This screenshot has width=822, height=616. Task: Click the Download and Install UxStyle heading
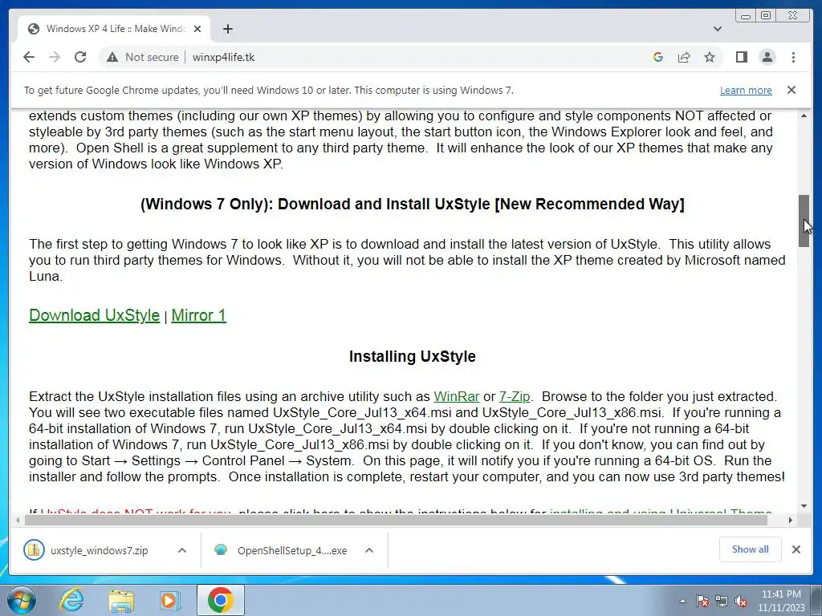(x=413, y=204)
